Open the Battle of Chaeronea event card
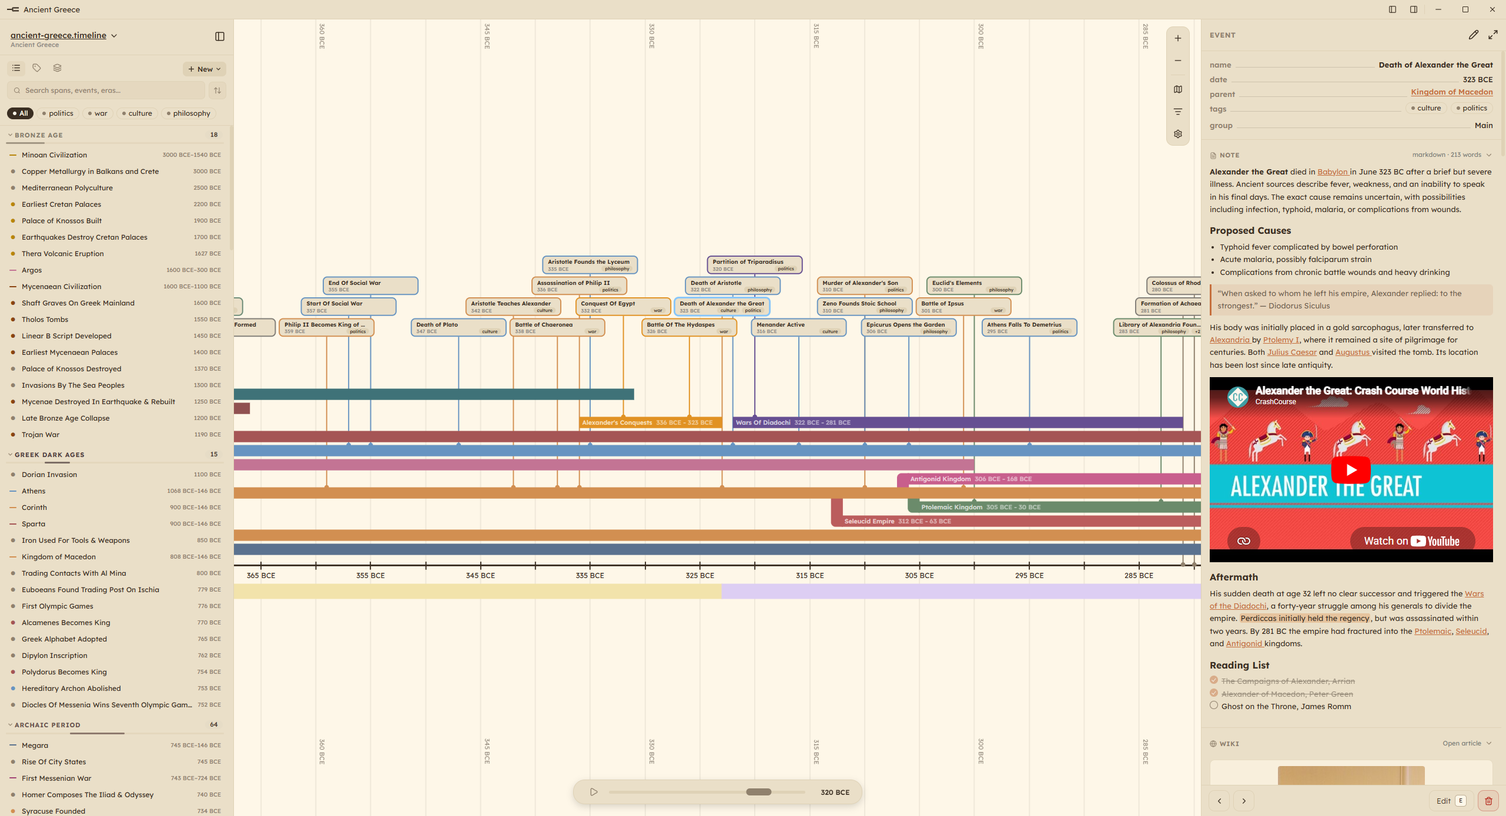The width and height of the screenshot is (1506, 816). [x=557, y=328]
